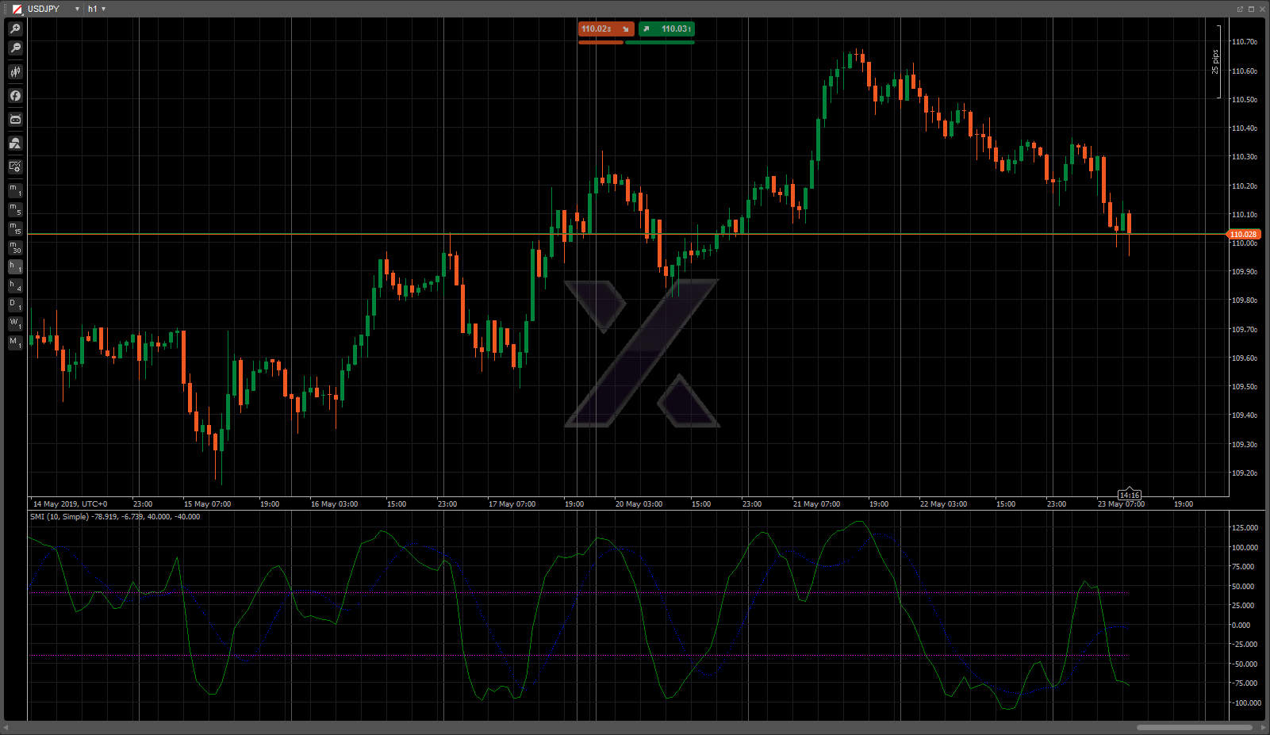Image resolution: width=1270 pixels, height=735 pixels.
Task: Detach the chart with the pop-out icon
Action: (1240, 9)
